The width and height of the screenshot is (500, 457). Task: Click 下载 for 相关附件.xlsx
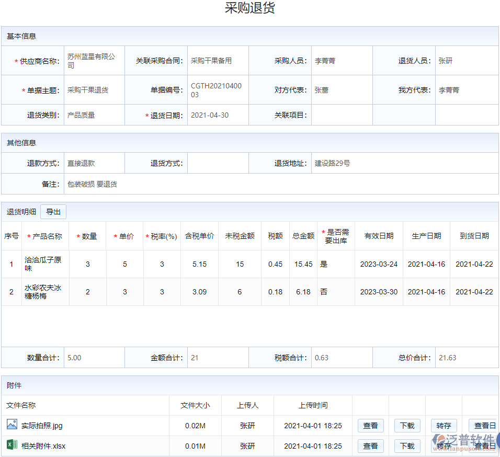(407, 446)
